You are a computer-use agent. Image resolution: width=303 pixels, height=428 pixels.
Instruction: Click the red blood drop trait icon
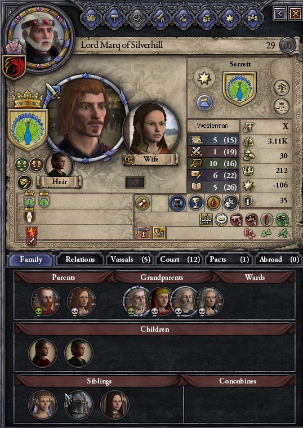(213, 203)
